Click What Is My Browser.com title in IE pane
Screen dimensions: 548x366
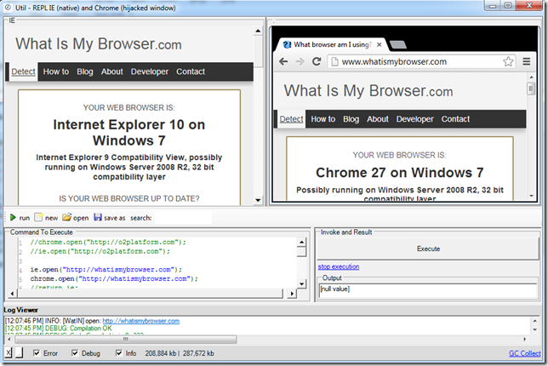point(99,44)
